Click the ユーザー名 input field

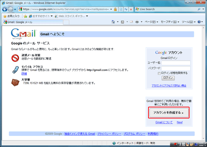click(176, 63)
